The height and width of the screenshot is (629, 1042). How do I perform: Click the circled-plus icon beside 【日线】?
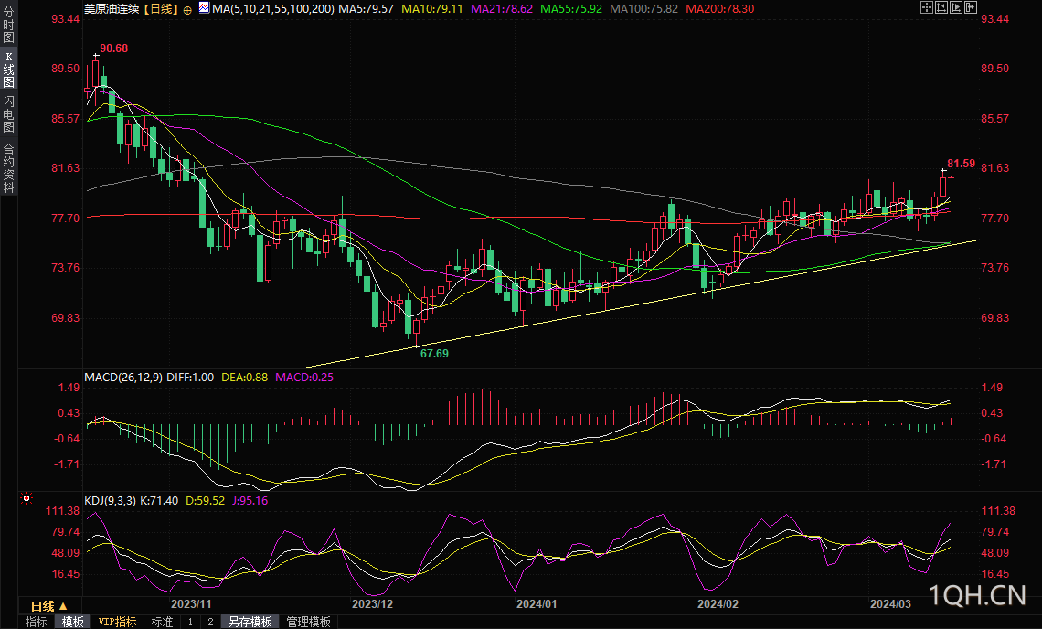187,9
